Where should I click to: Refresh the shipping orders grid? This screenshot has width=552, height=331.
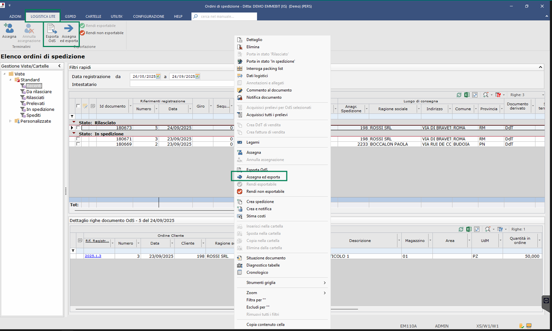click(459, 95)
